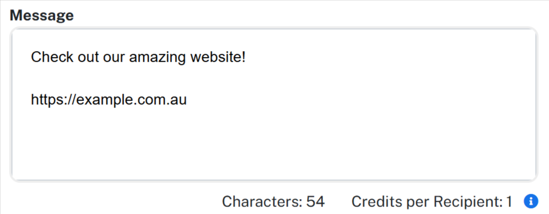Click the credits value 1
The image size is (549, 214).
pyautogui.click(x=510, y=201)
